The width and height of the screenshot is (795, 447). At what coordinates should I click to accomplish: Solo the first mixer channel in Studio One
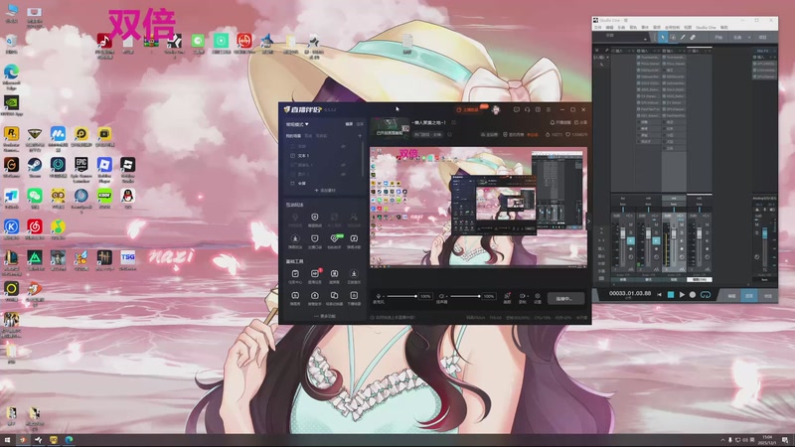coord(631,232)
